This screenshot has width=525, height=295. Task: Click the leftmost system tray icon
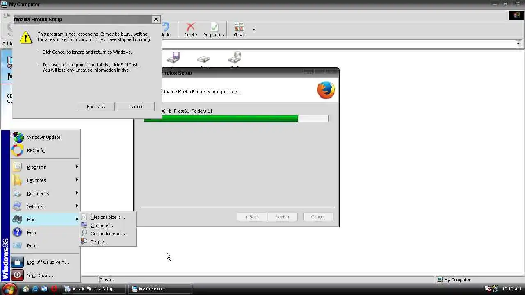[488, 289]
